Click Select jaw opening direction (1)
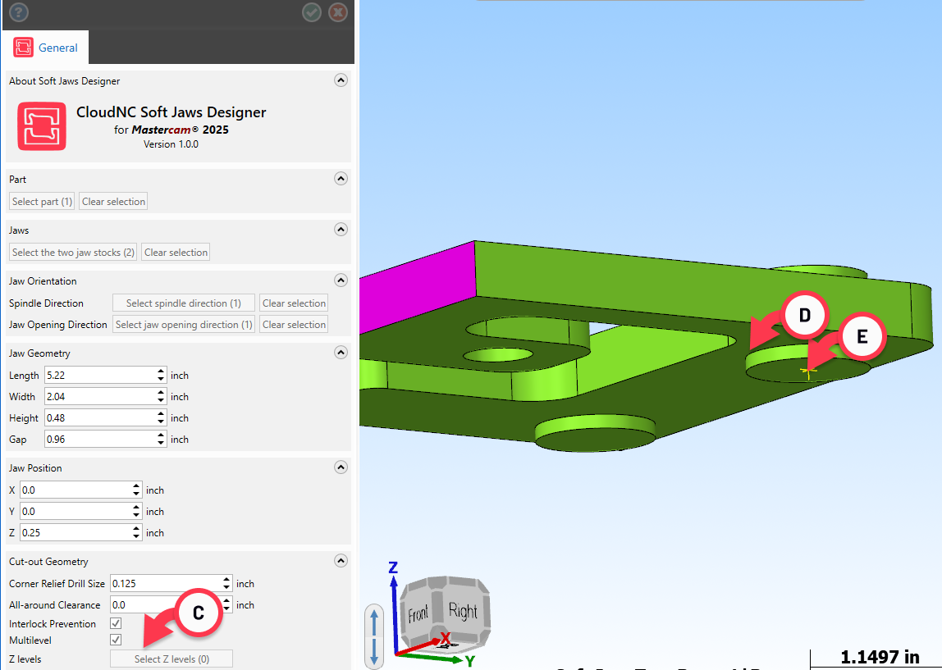The height and width of the screenshot is (670, 942). (184, 325)
